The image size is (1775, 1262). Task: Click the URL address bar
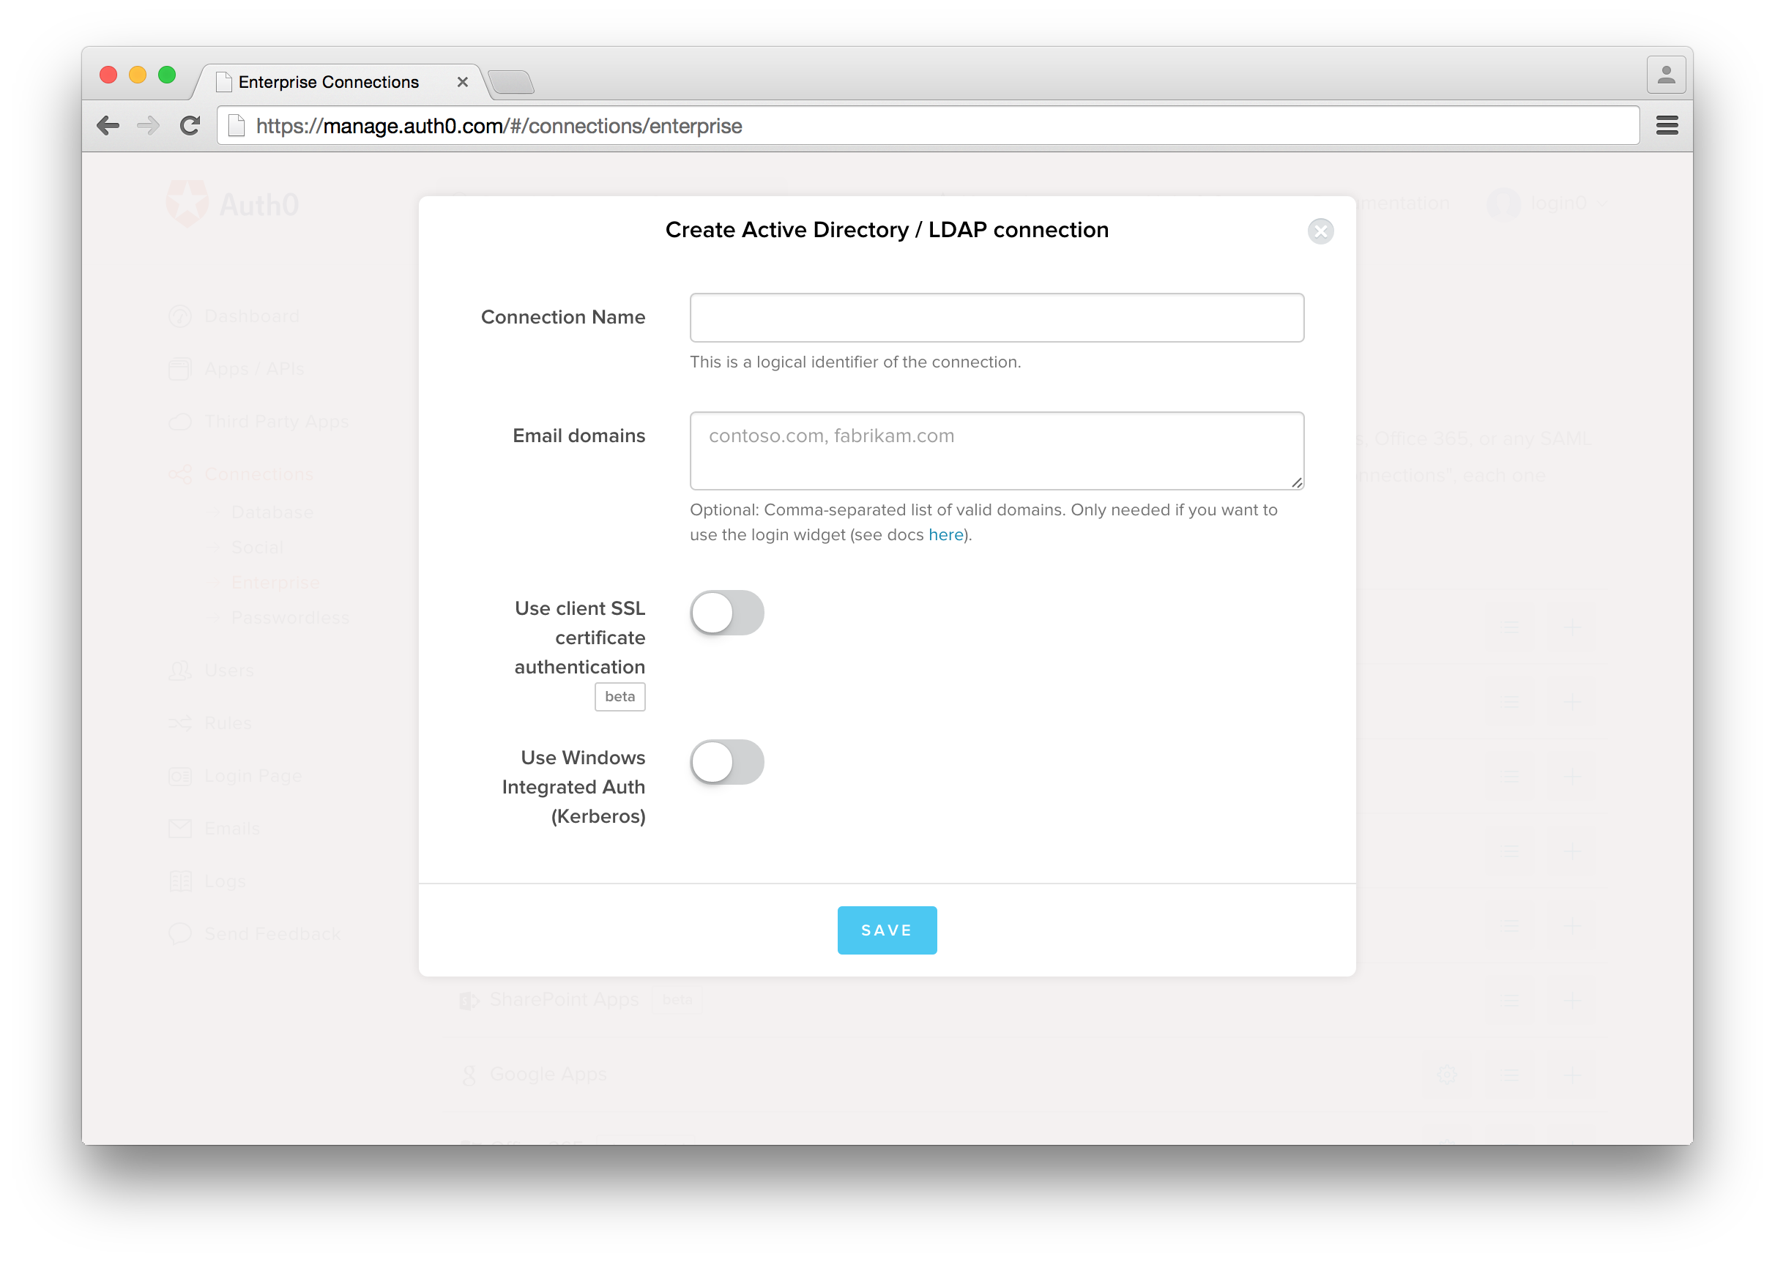pos(933,125)
